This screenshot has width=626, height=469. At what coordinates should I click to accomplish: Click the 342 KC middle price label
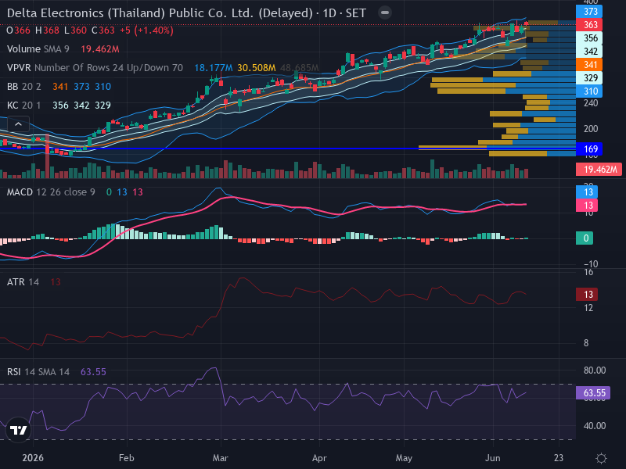[589, 52]
